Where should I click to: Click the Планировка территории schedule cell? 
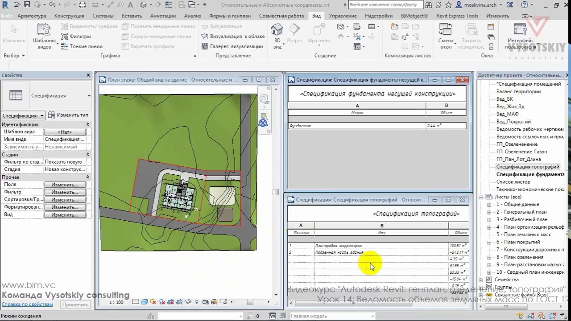381,246
